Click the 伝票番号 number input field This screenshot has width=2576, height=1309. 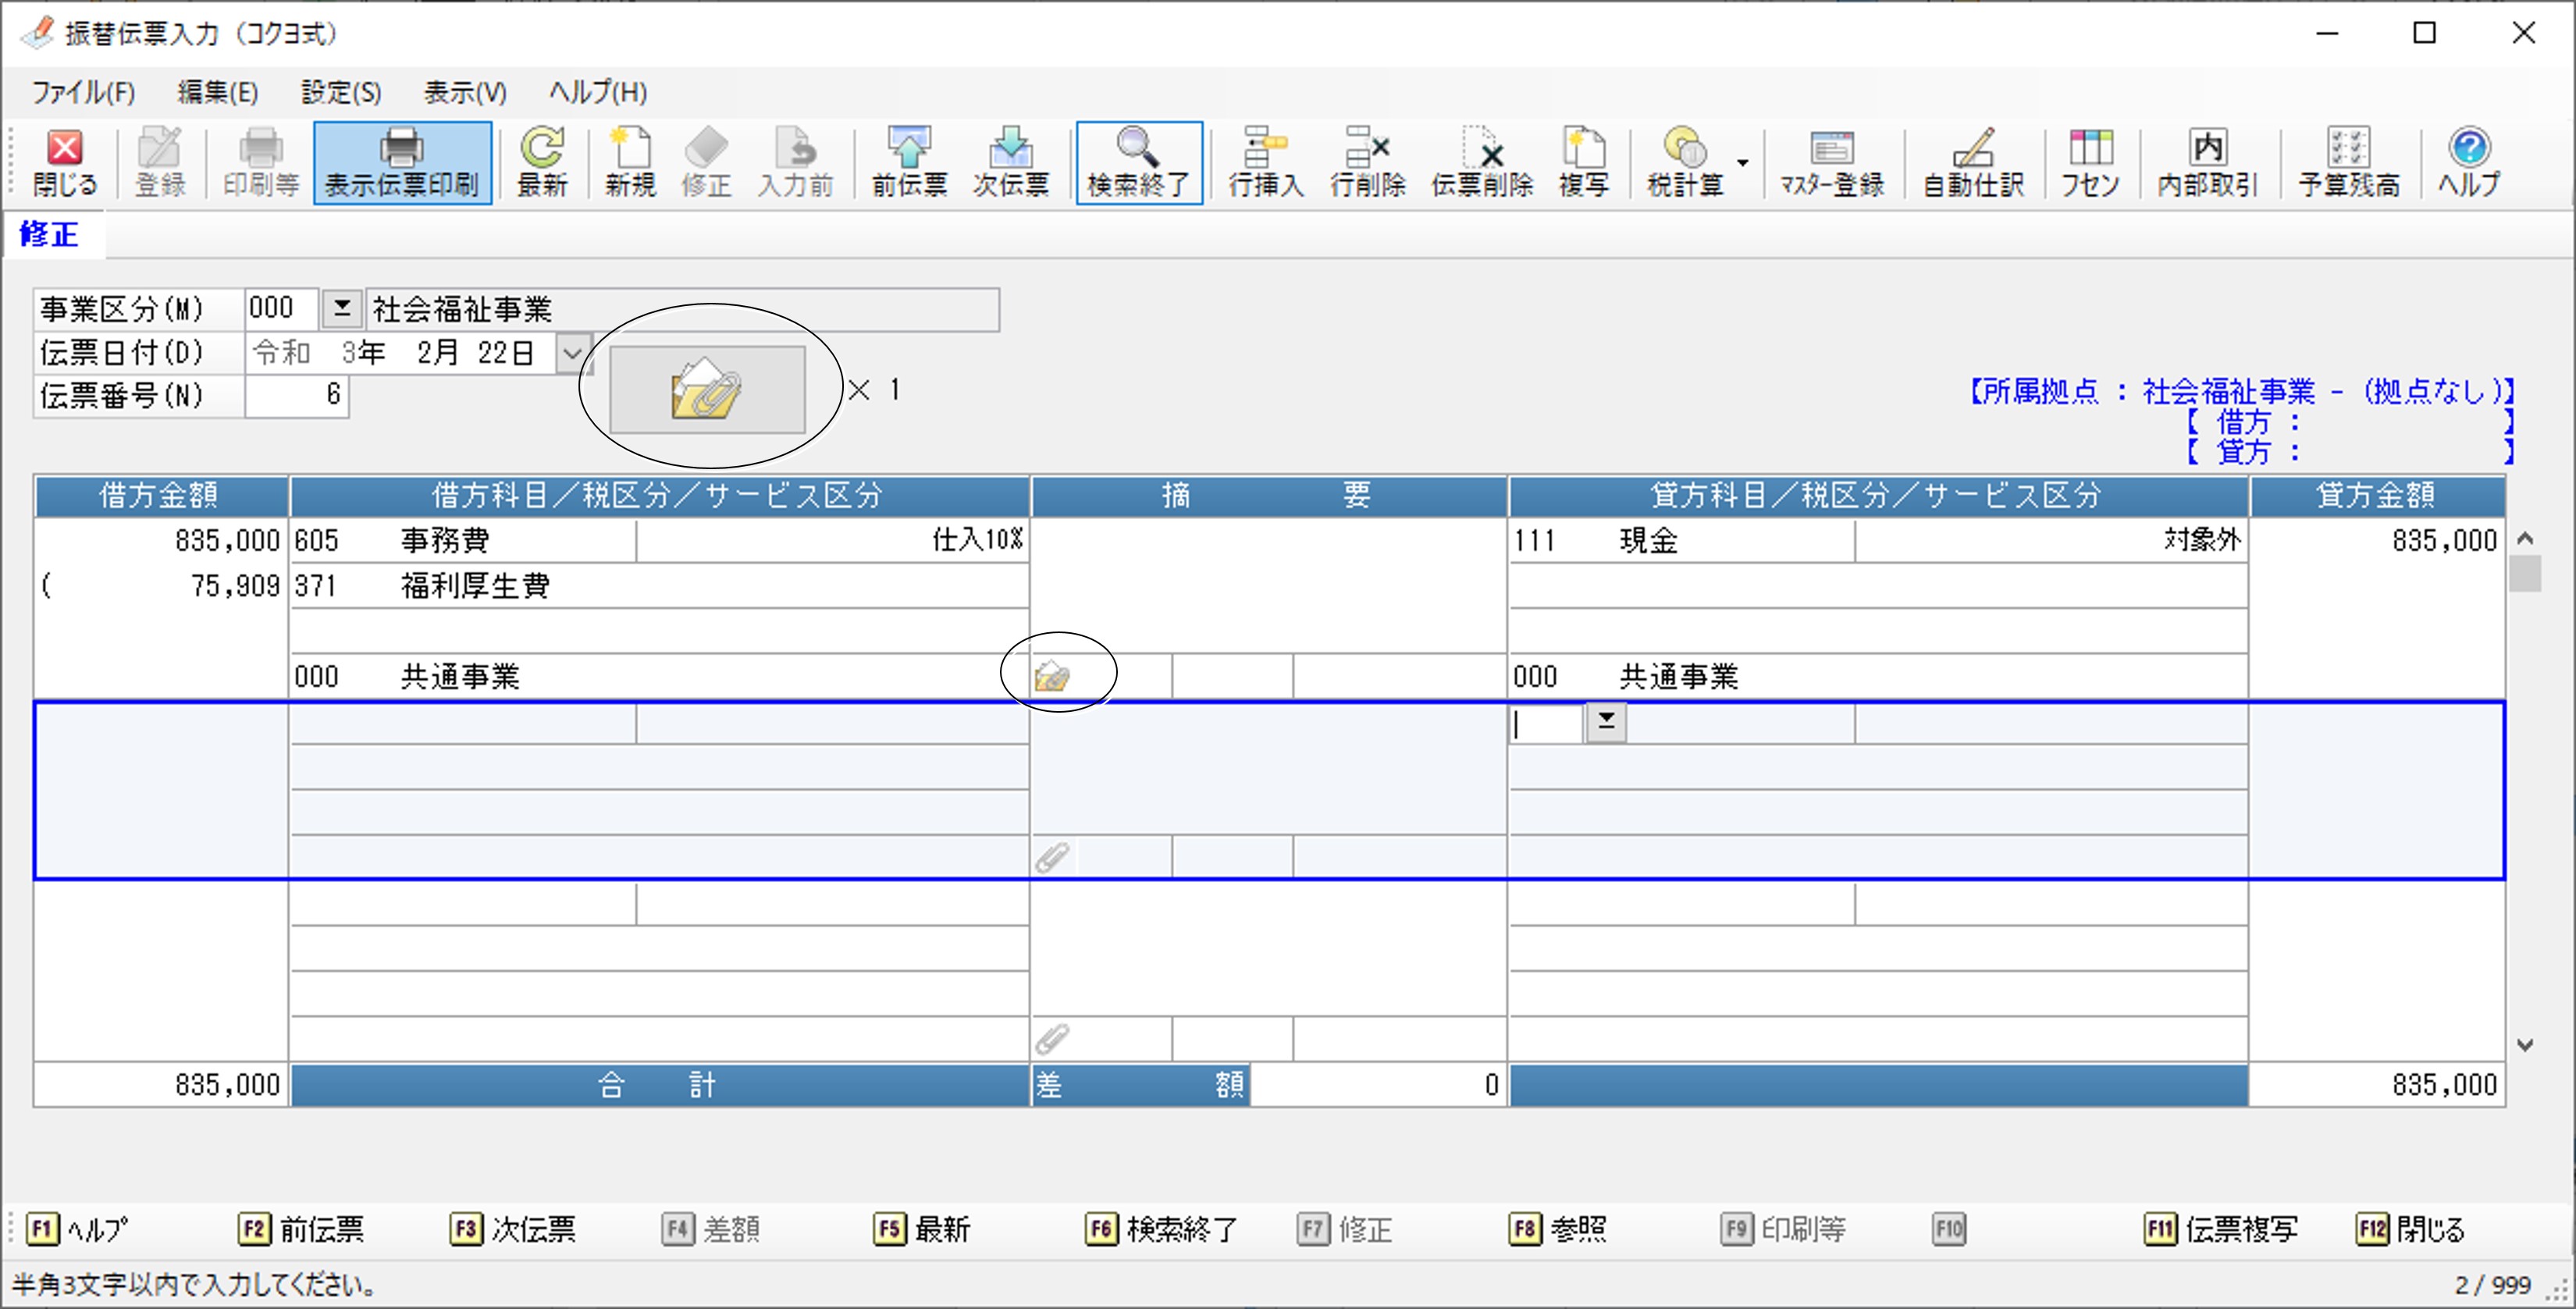point(296,396)
